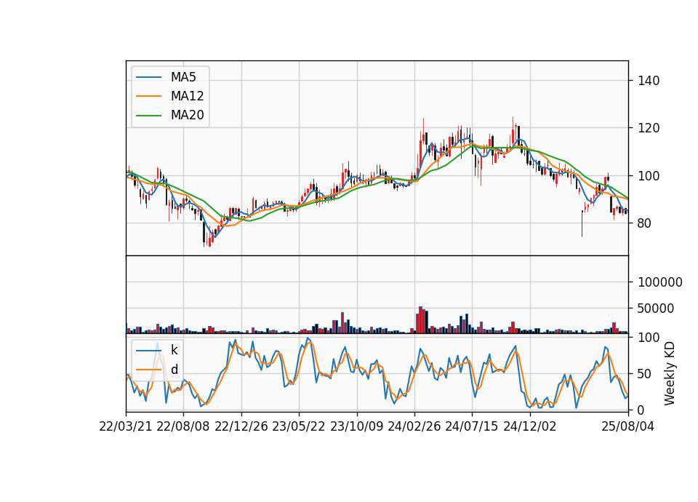Screen dimensions: 698x502
Task: Click the 100 price axis label
Action: (x=648, y=176)
